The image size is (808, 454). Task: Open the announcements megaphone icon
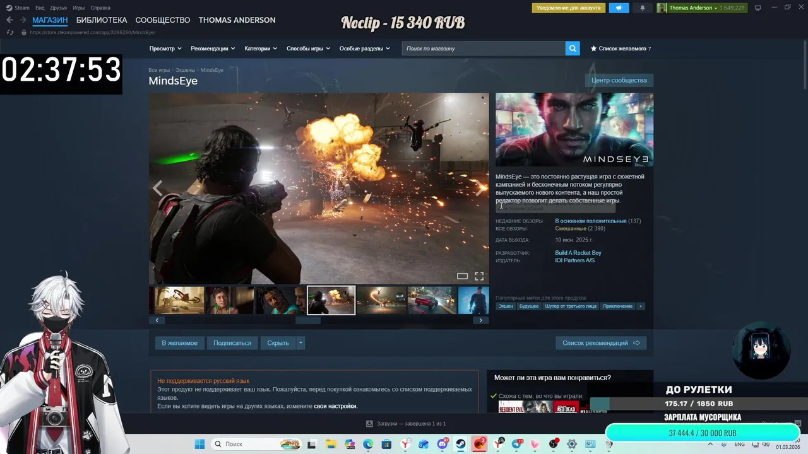[x=619, y=8]
